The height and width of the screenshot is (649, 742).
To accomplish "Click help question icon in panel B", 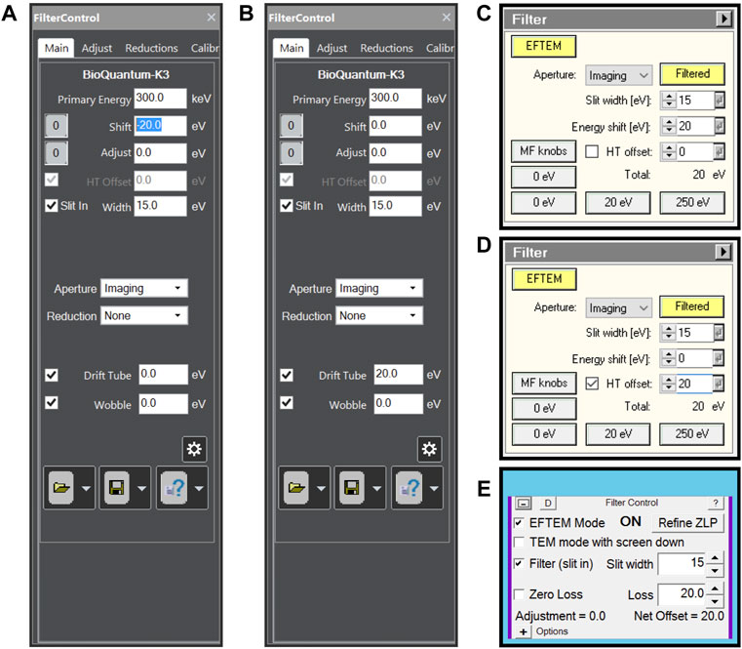I will tap(409, 487).
